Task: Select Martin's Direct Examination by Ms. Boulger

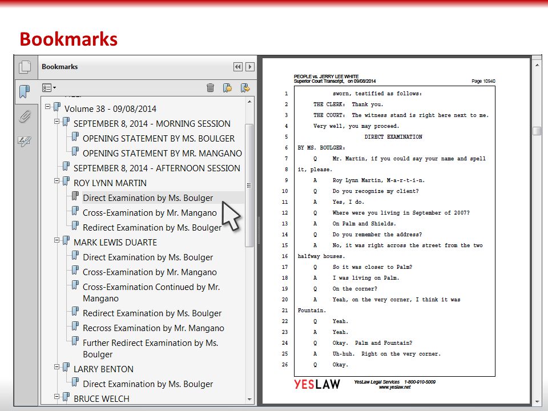Action: 148,198
